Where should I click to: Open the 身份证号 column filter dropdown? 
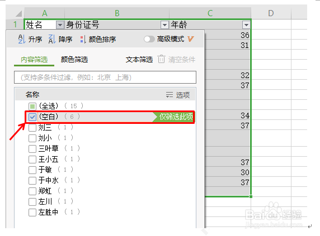164,25
